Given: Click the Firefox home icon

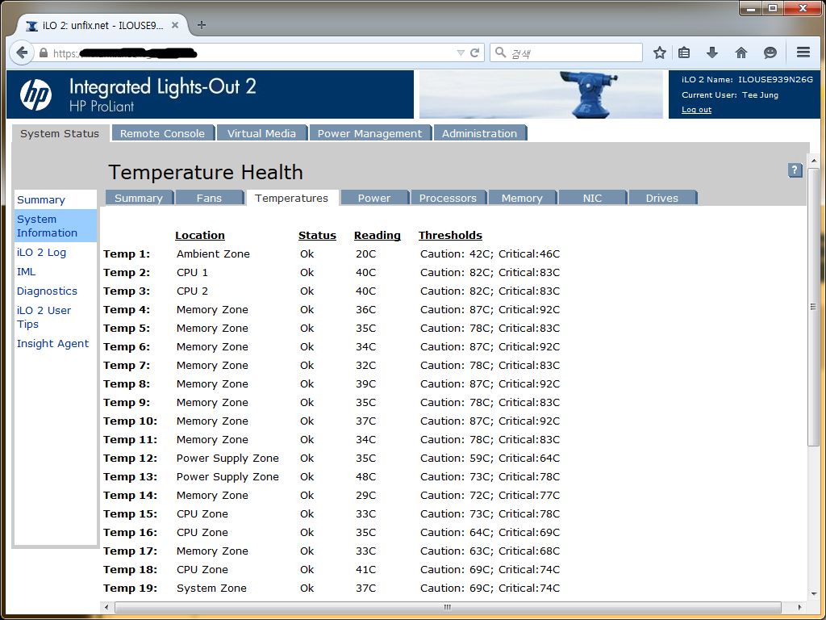Looking at the screenshot, I should click(x=741, y=52).
